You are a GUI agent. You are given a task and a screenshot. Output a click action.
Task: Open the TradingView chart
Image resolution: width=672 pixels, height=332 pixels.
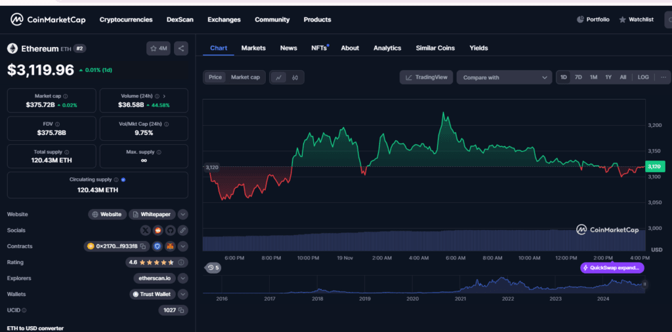[426, 77]
